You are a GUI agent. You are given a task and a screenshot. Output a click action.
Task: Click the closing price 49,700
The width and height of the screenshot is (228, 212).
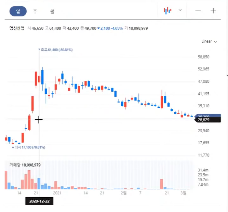pyautogui.click(x=91, y=28)
